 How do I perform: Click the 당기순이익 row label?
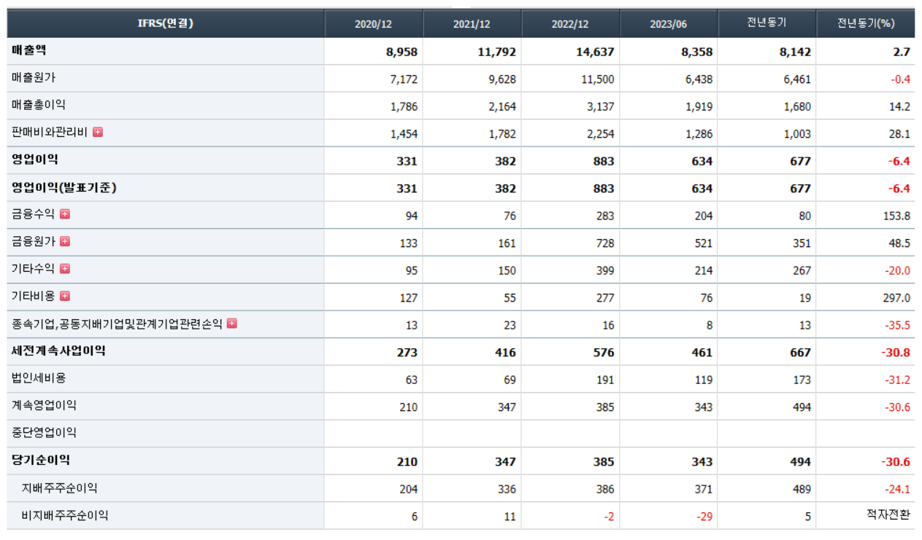pos(41,460)
